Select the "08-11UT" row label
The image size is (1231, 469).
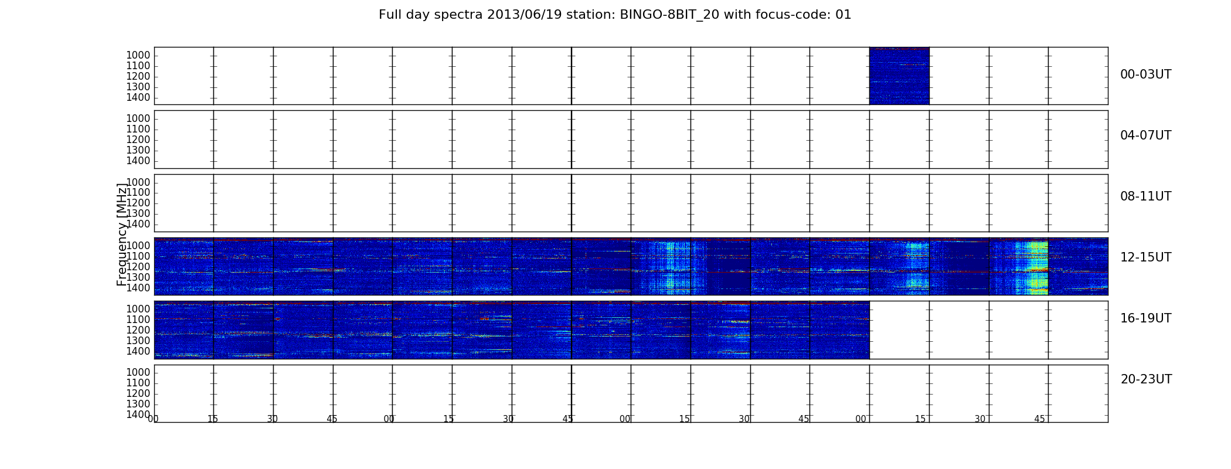1145,196
